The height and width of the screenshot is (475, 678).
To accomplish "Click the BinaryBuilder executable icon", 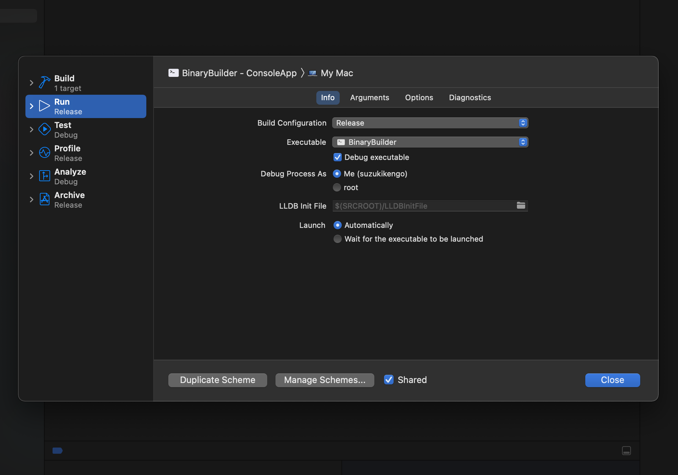I will pos(341,142).
